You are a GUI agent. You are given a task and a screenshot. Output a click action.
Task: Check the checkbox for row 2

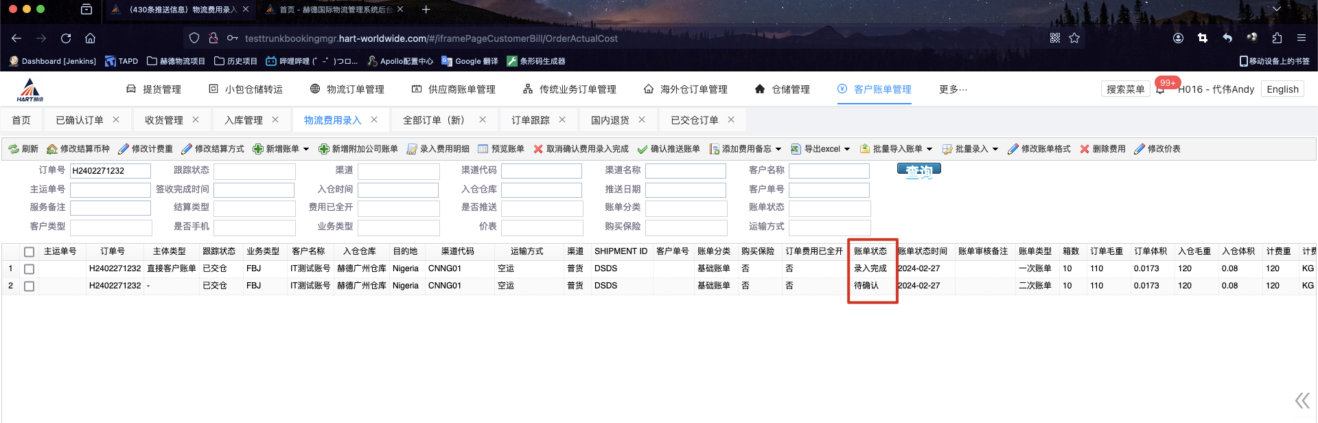point(29,286)
